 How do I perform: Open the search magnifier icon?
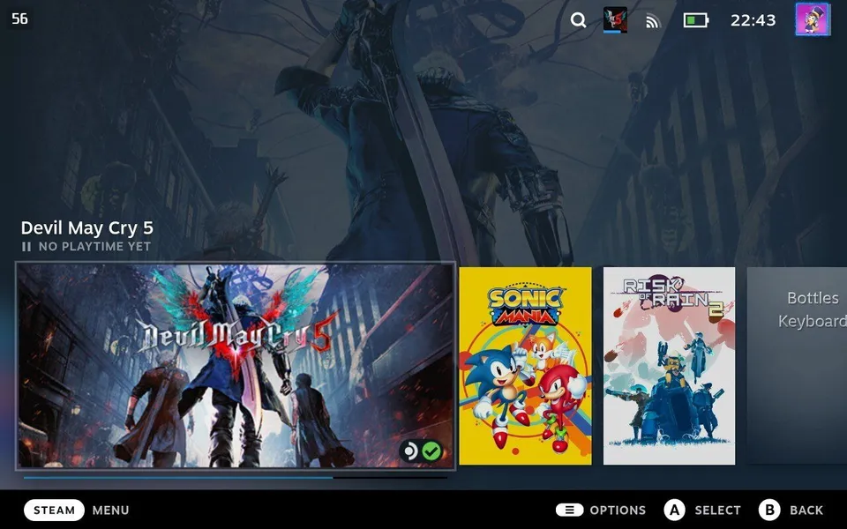[x=578, y=20]
